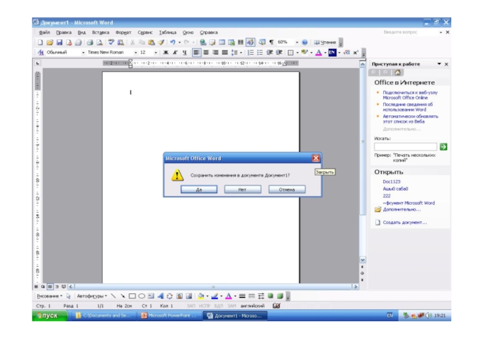Insert diagram or organization chart icon
The image size is (480, 360).
click(170, 296)
